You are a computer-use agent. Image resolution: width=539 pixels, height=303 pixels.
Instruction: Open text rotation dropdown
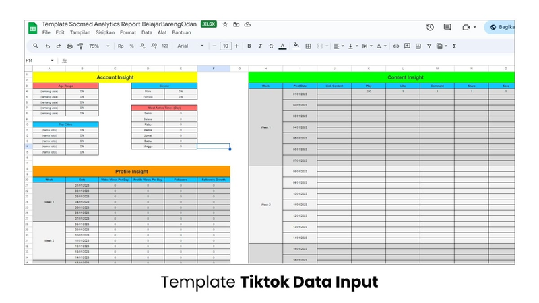tap(381, 46)
